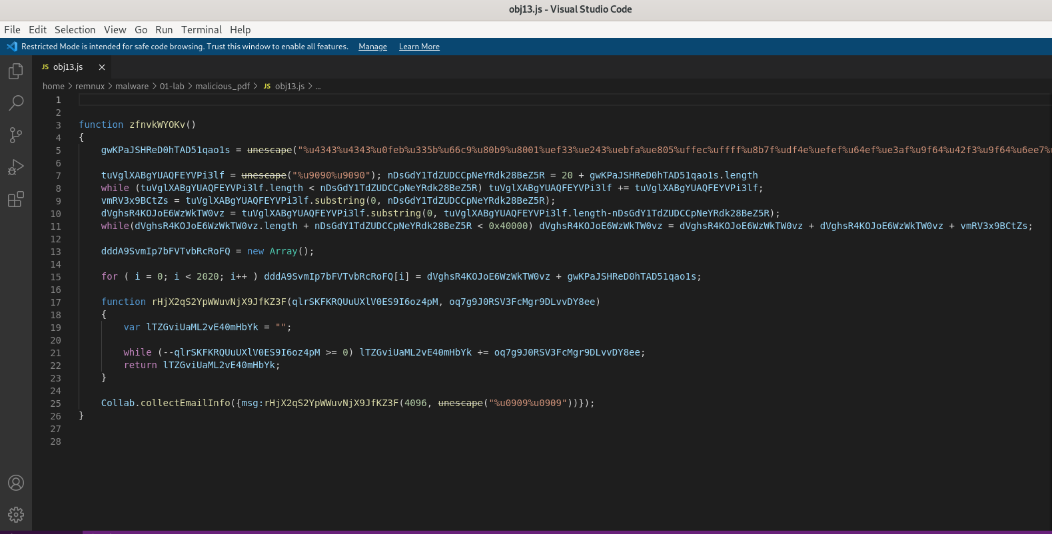Click the var keyword on line 19
1052x534 pixels.
pos(132,327)
